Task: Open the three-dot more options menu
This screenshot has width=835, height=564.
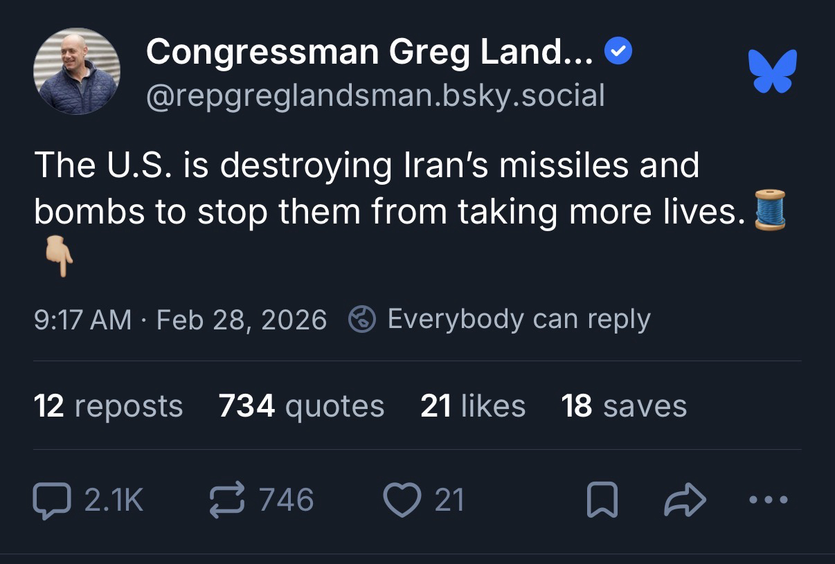Action: (769, 500)
